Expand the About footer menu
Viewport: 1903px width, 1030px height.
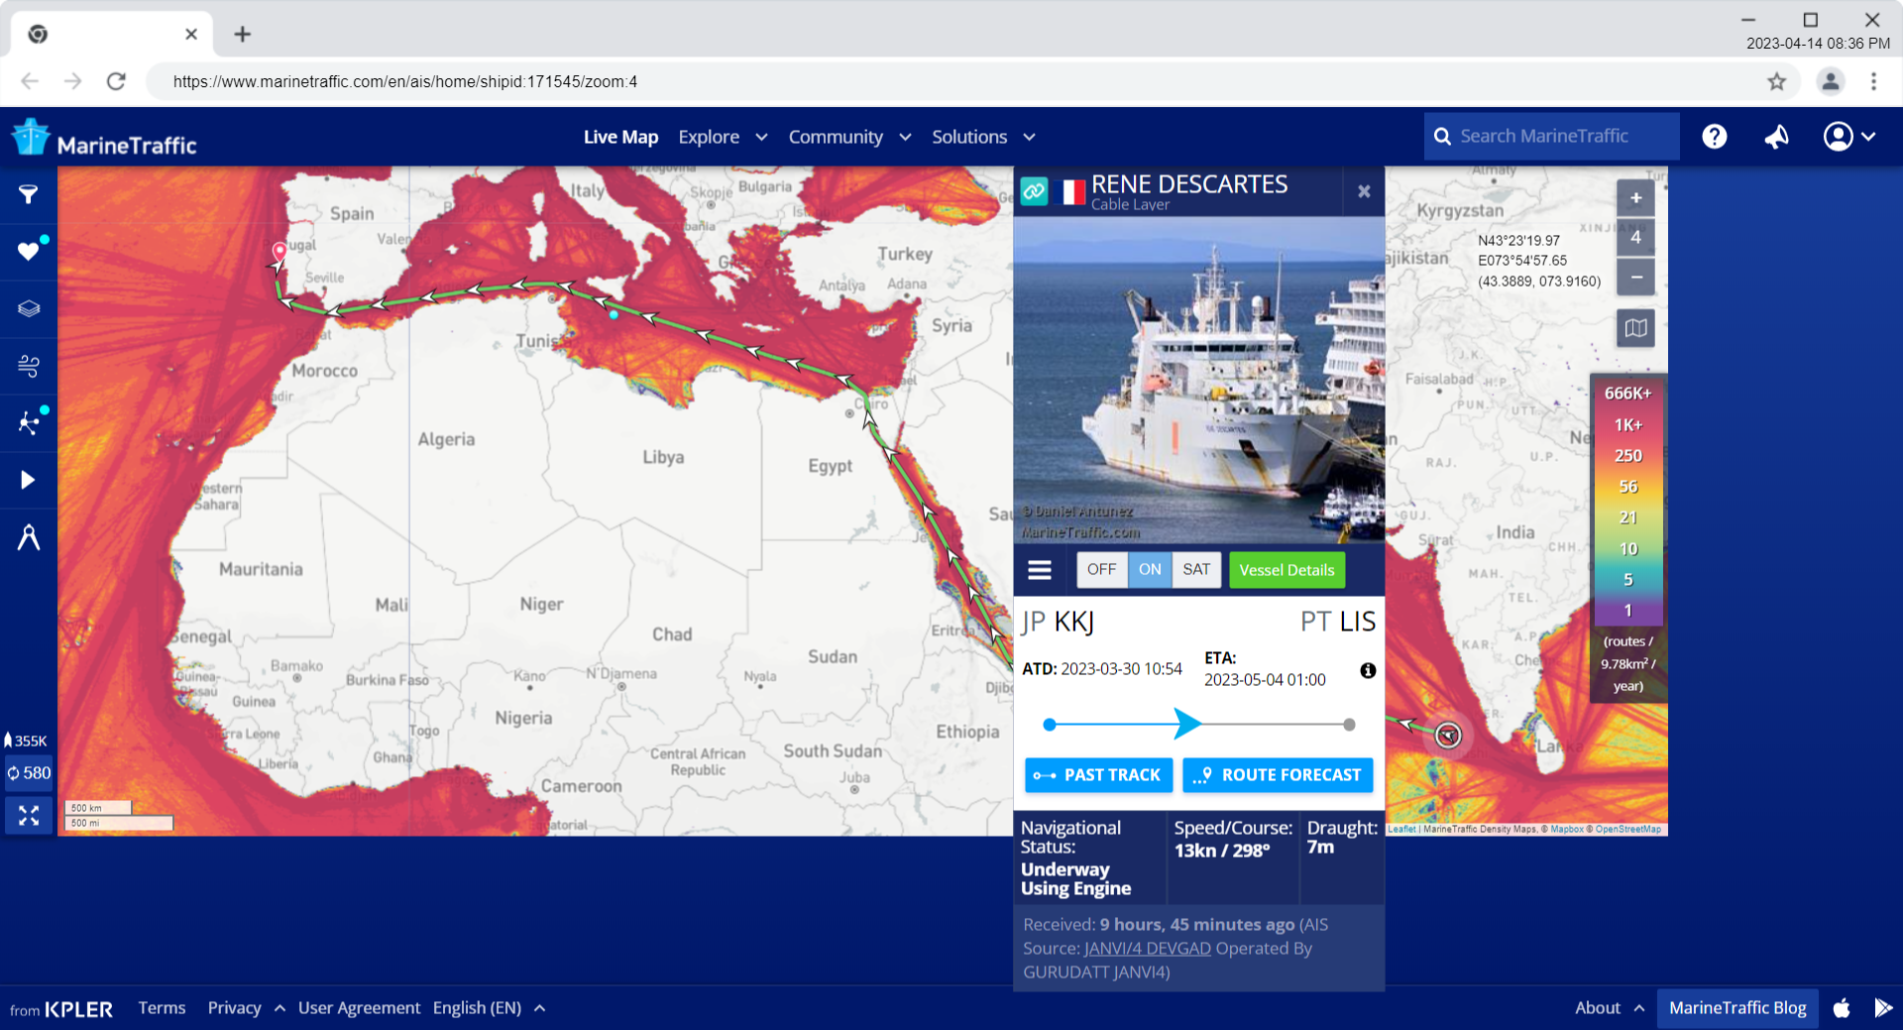point(1610,1008)
